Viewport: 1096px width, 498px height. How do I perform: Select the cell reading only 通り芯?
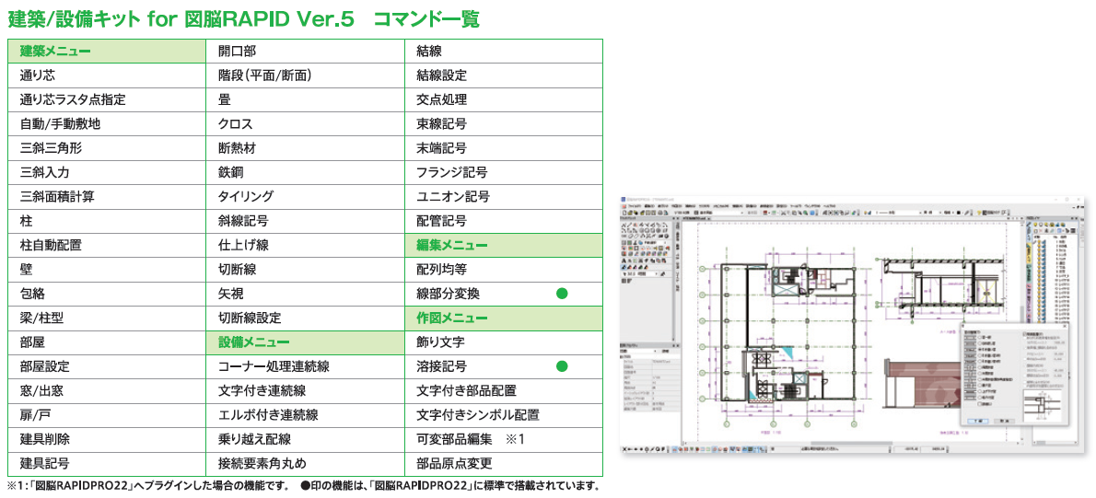(106, 75)
